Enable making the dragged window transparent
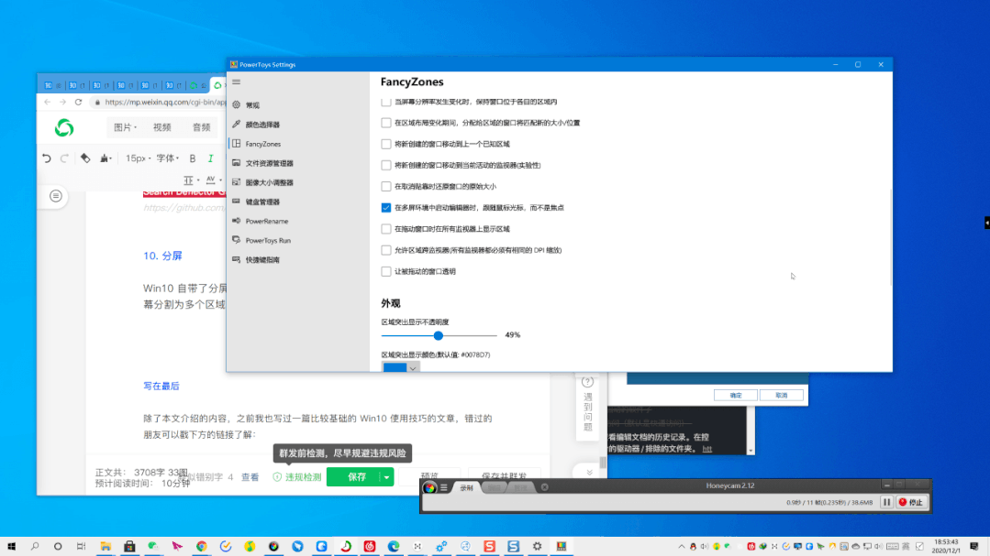 coord(385,271)
